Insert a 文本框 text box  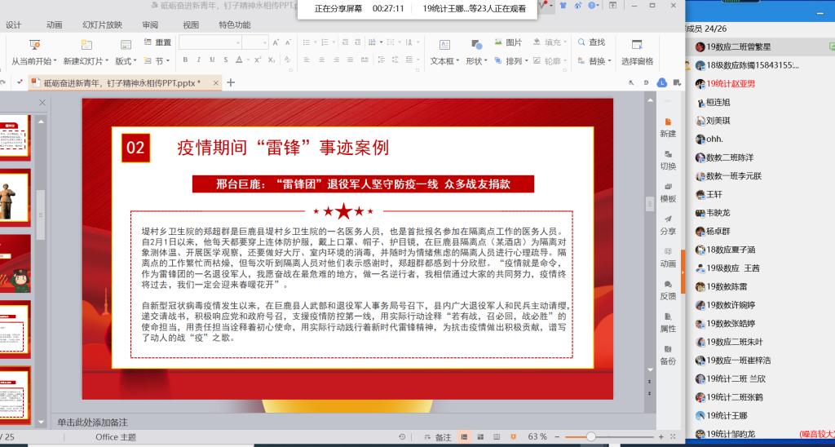(x=444, y=52)
